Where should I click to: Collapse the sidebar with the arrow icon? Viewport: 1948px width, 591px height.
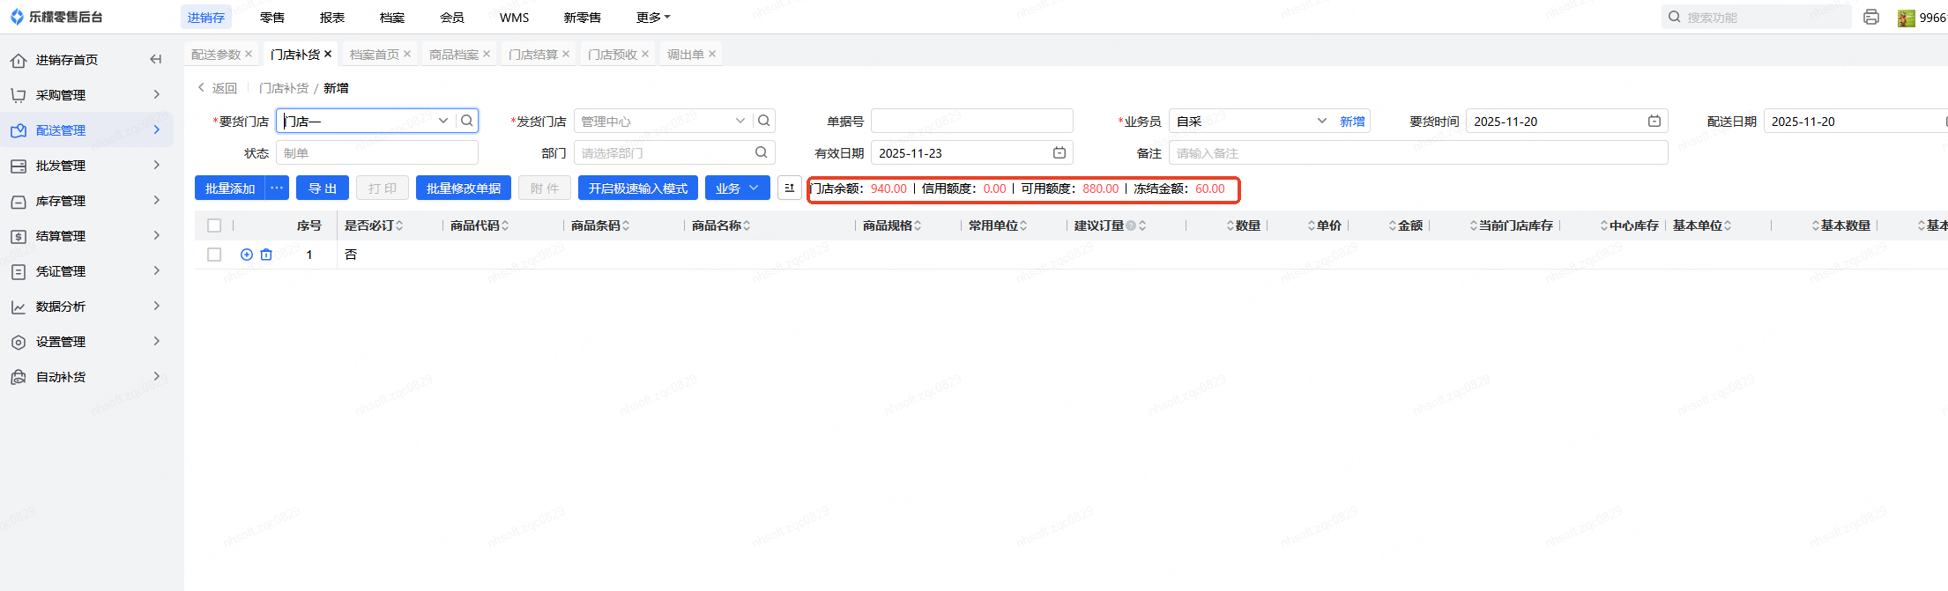tap(156, 59)
